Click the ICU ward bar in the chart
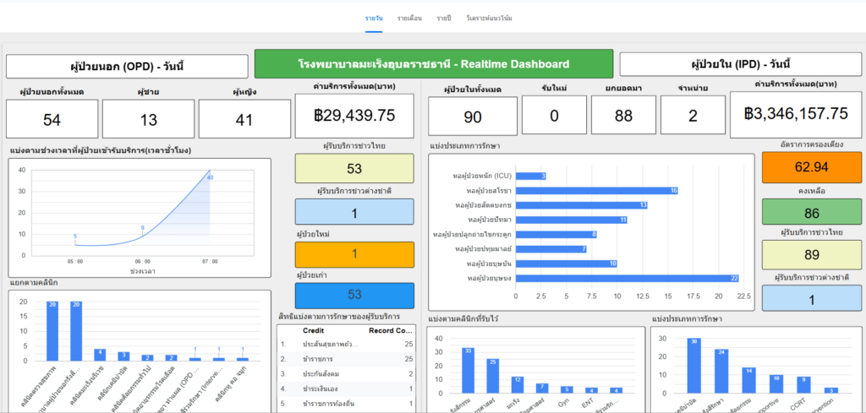This screenshot has width=866, height=413. coord(529,176)
